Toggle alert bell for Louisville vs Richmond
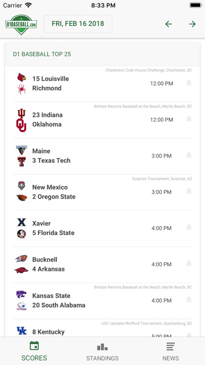The width and height of the screenshot is (205, 365). coord(189,83)
